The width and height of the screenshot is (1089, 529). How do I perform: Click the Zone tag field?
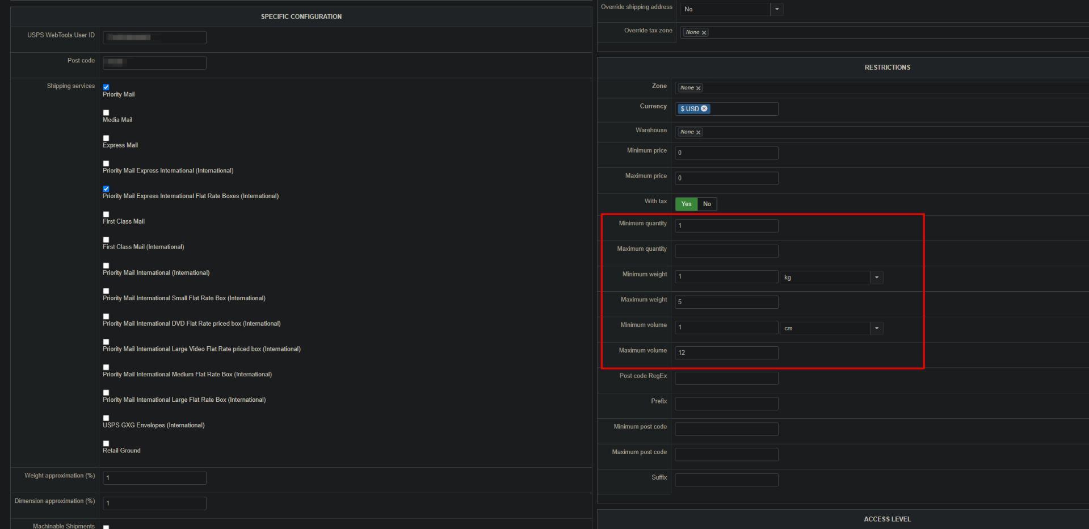pos(882,88)
